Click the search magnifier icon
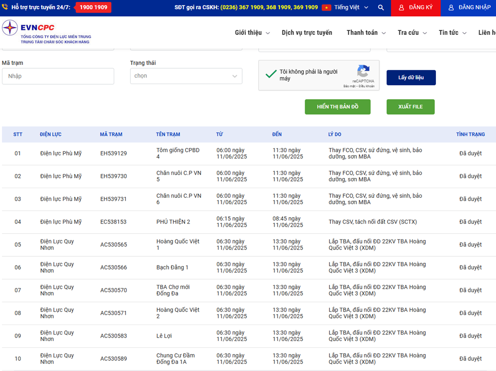Image resolution: width=496 pixels, height=371 pixels. (x=381, y=8)
